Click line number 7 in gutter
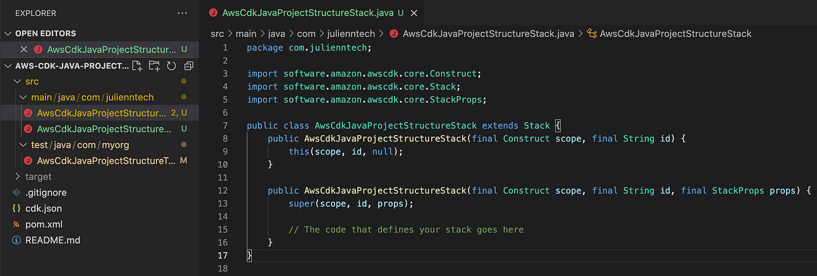Viewport: 817px width, 276px height. click(x=225, y=126)
